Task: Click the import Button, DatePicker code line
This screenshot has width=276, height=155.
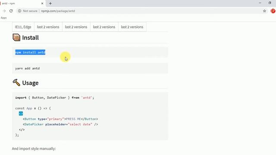Action: 55,98
